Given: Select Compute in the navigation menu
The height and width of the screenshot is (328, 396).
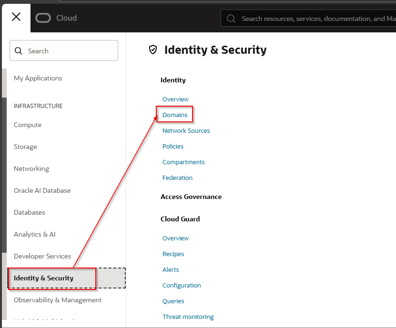Looking at the screenshot, I should [28, 125].
